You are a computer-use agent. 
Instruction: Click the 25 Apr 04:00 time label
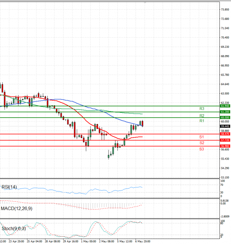point(34,241)
